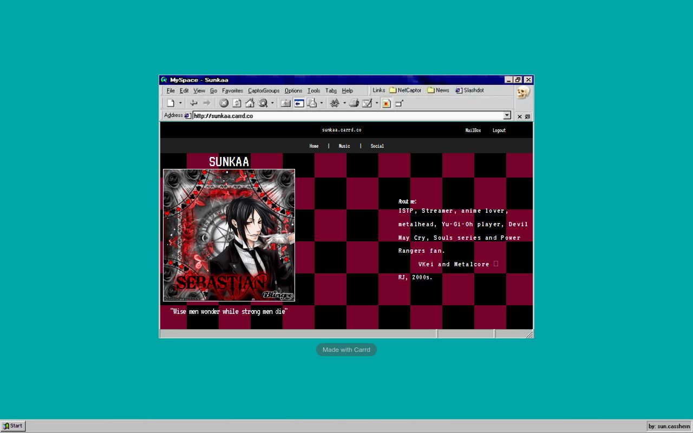Open the address bar history dropdown
This screenshot has width=693, height=433.
tap(507, 115)
